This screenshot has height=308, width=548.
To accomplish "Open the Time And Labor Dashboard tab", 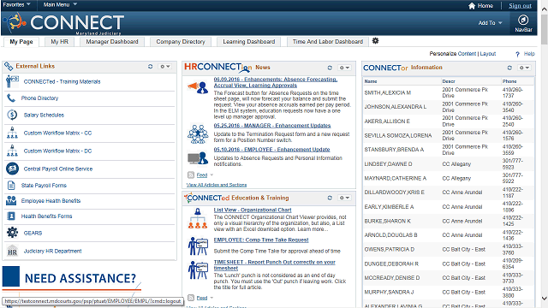I will point(328,42).
